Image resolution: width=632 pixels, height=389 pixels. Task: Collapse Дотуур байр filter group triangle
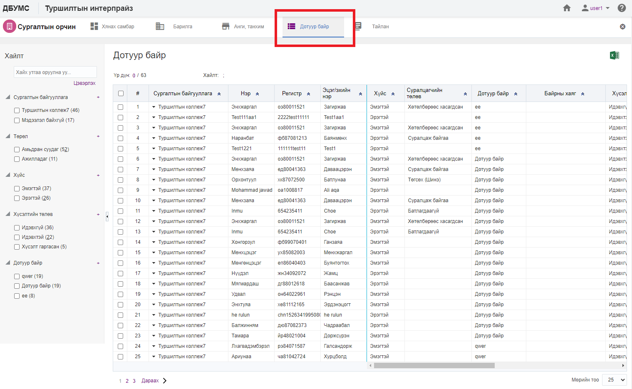coord(8,263)
